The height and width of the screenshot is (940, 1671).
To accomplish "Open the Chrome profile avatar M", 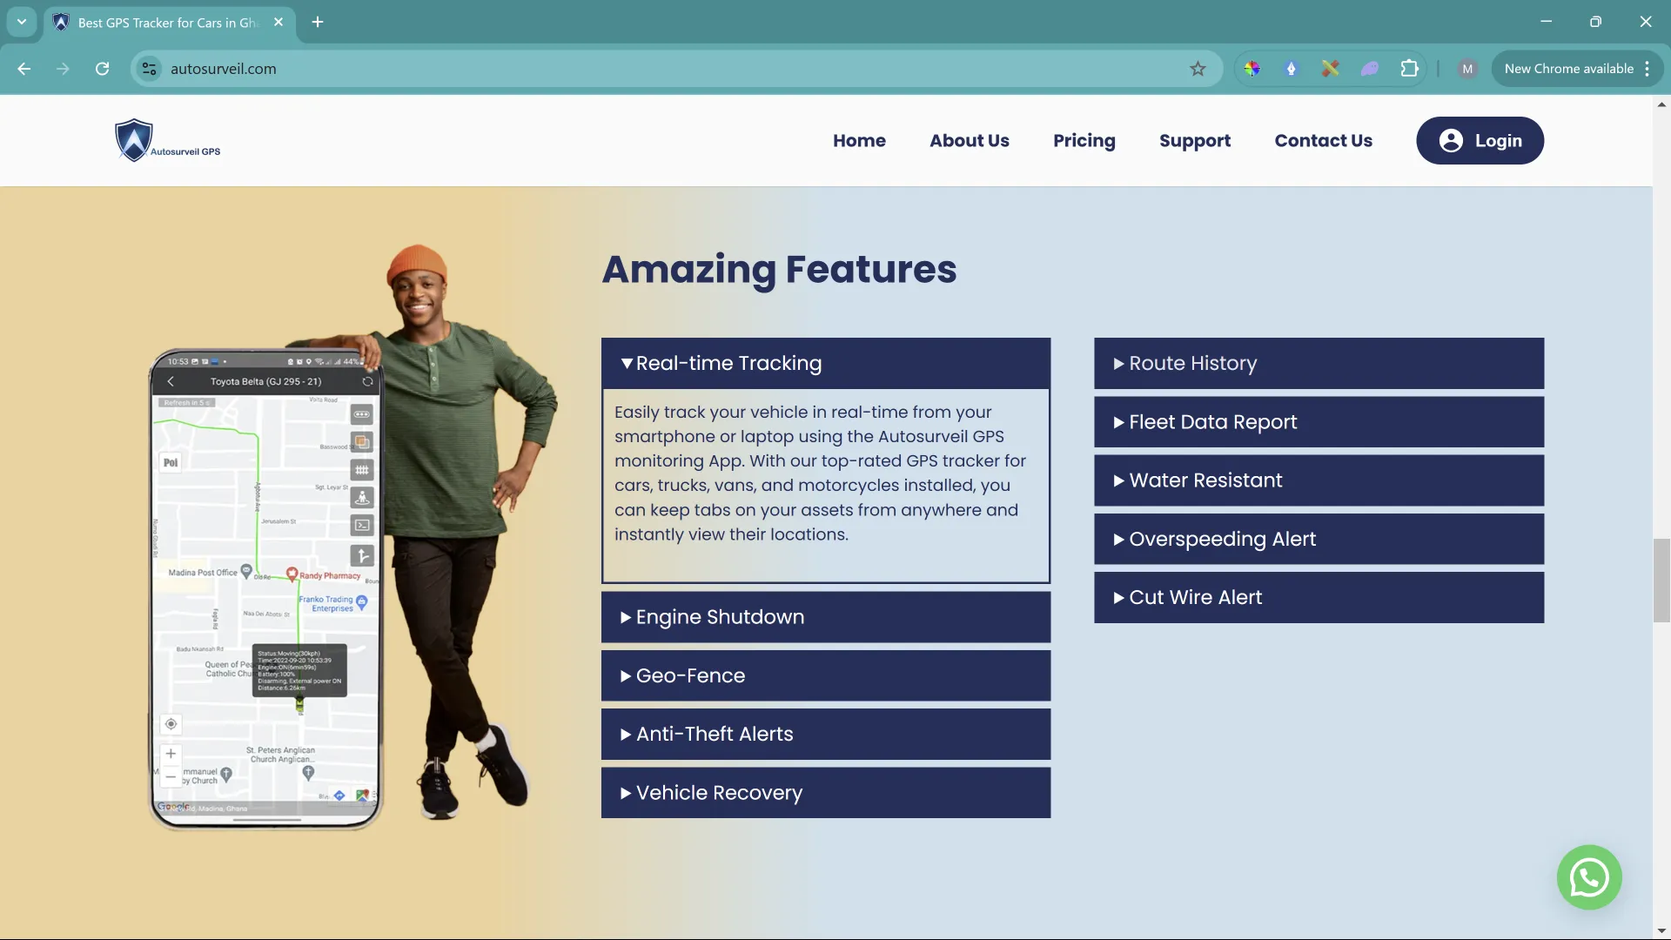I will pos(1467,69).
